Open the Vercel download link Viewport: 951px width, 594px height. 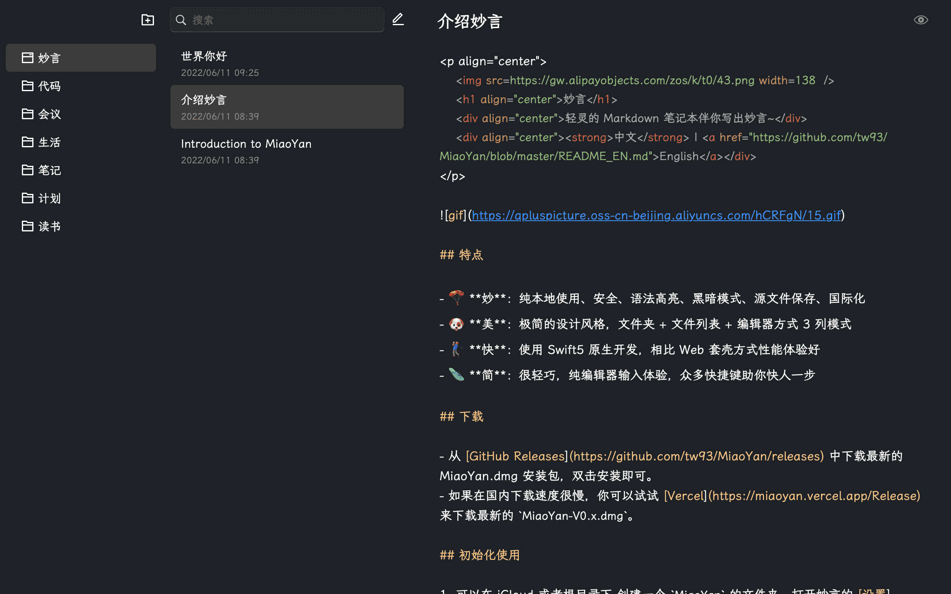tap(684, 495)
